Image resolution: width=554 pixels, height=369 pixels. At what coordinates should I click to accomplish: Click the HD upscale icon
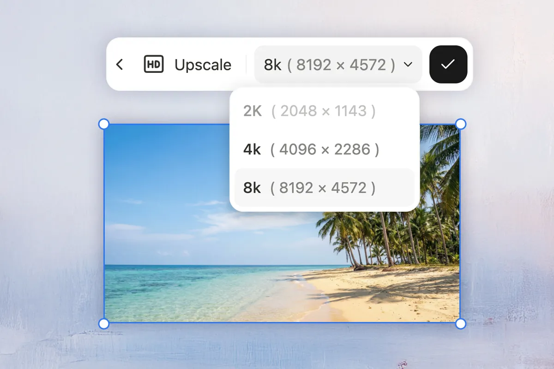coord(154,65)
